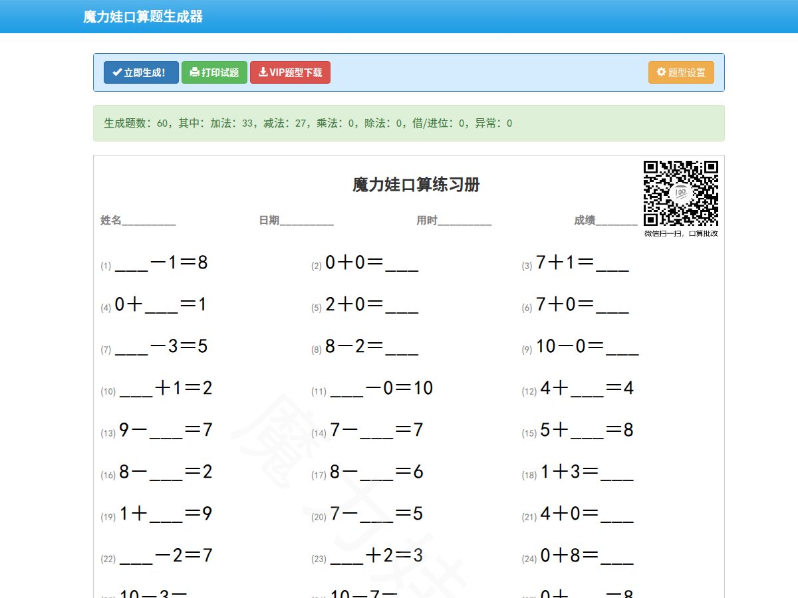Select problem 21: 4+0=___
The height and width of the screenshot is (598, 798).
[x=578, y=514]
